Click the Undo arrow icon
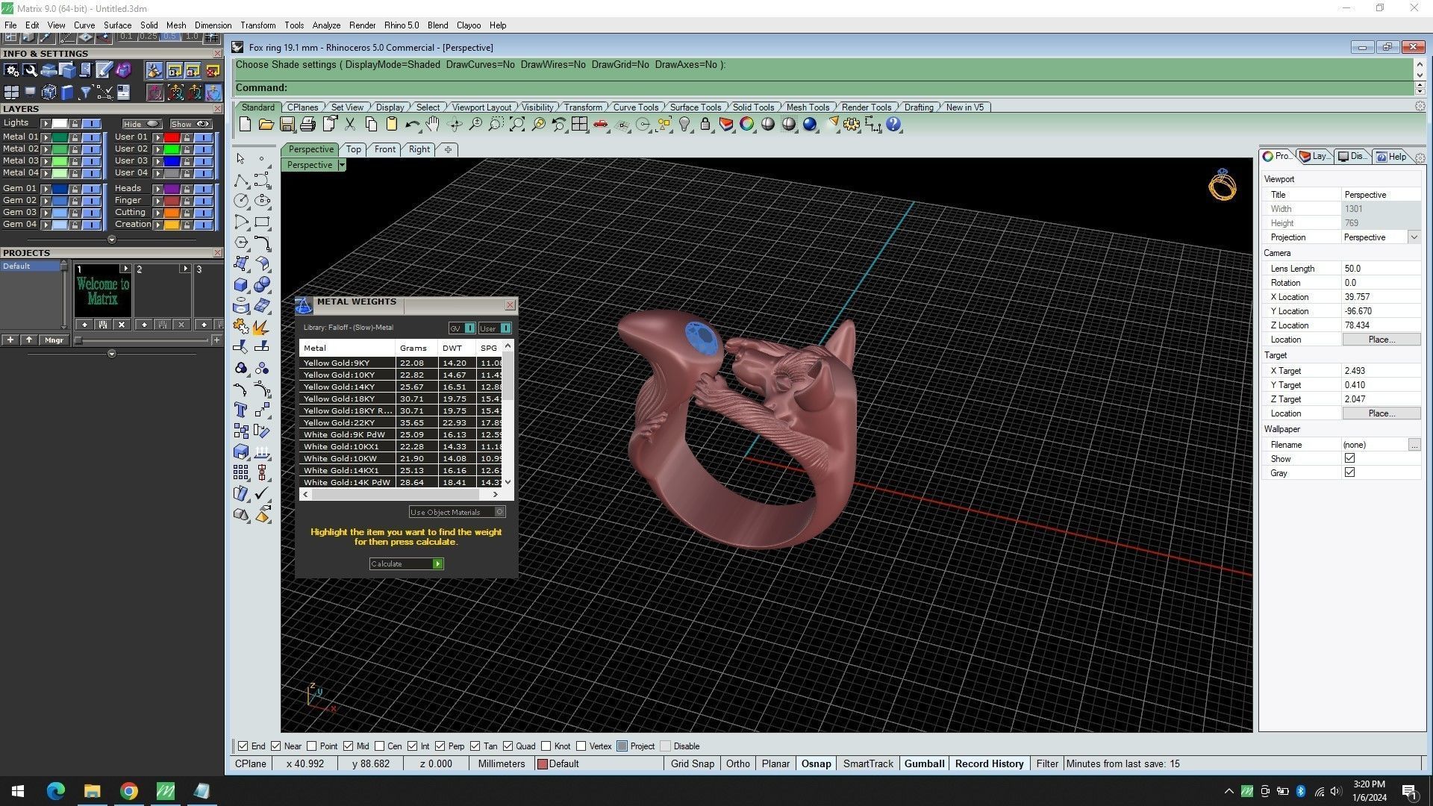 412,125
